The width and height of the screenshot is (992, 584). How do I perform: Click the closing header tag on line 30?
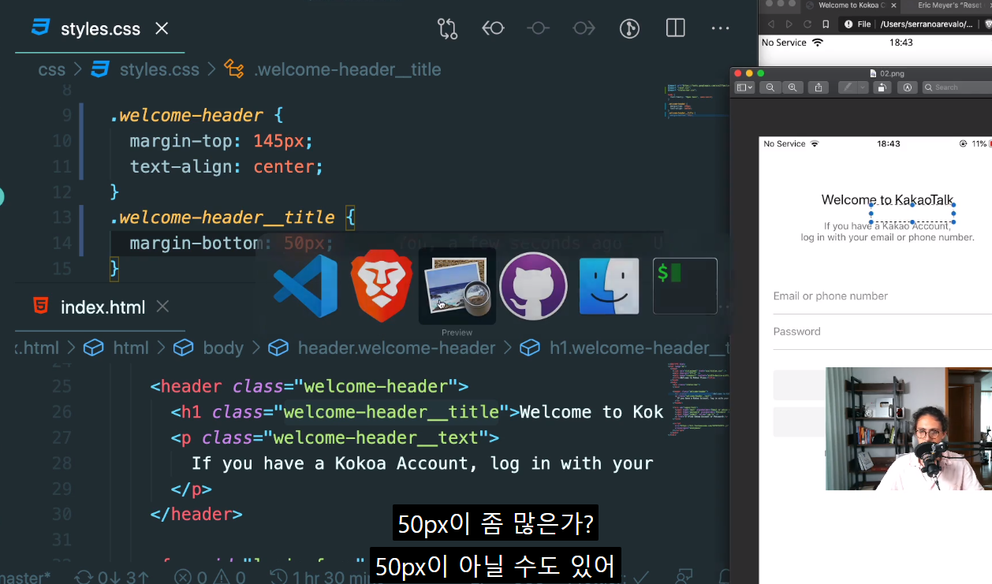point(196,514)
